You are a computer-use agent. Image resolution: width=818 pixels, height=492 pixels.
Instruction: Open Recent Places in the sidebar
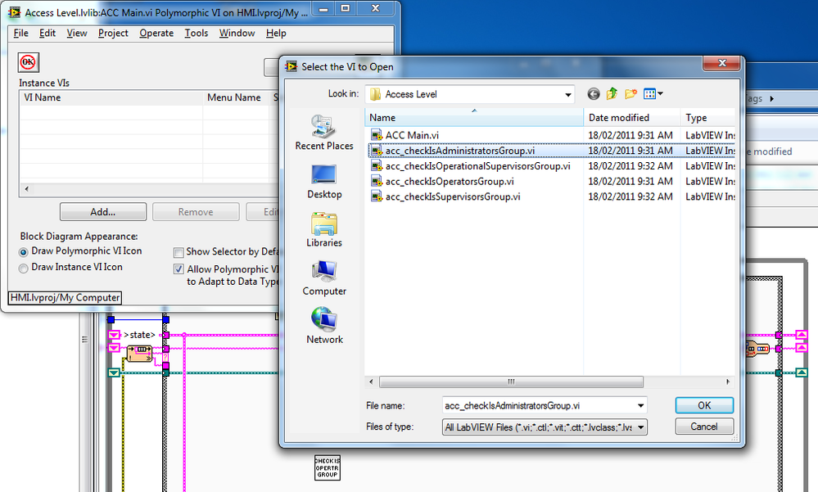tap(324, 133)
